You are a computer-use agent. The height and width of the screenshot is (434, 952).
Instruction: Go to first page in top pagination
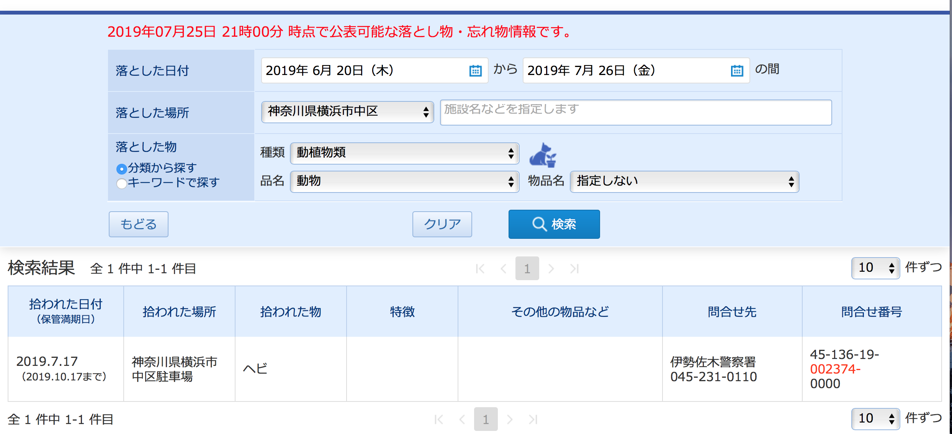(x=480, y=269)
